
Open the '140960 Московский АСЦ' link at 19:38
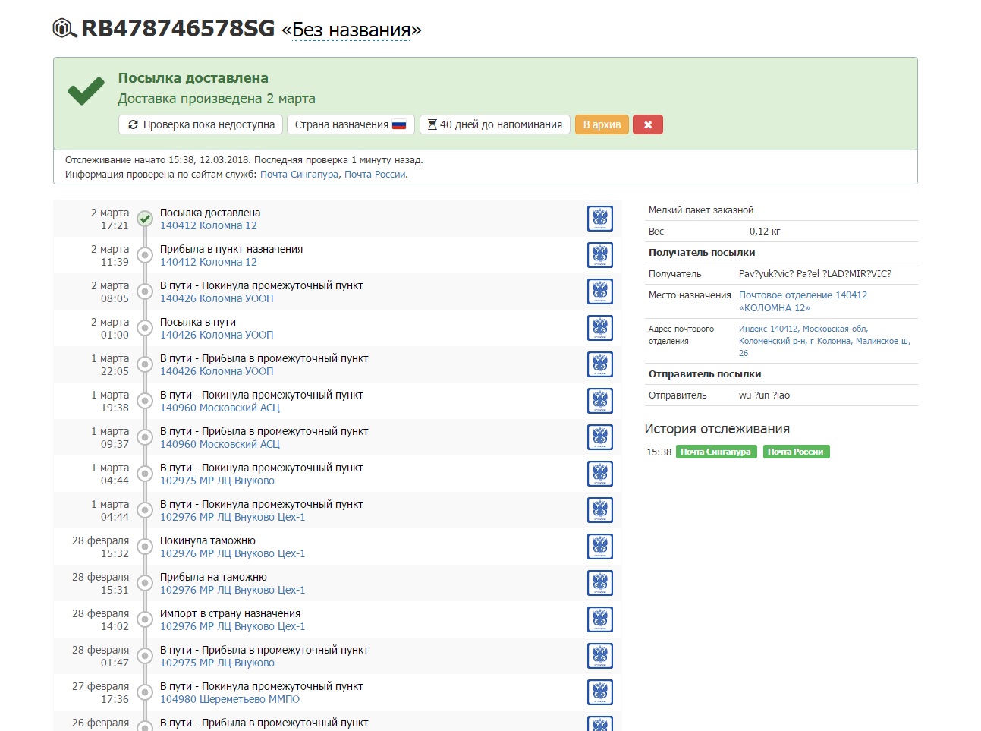(x=220, y=408)
